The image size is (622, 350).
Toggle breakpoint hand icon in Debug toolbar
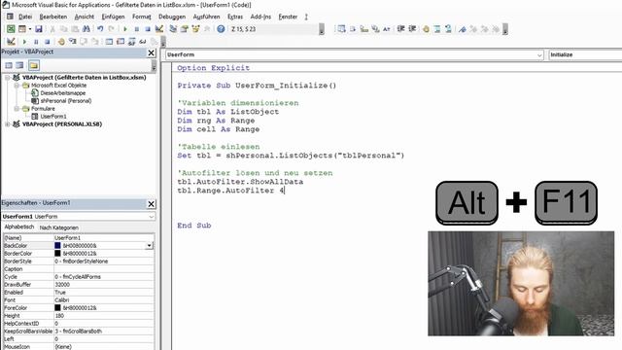[61, 42]
